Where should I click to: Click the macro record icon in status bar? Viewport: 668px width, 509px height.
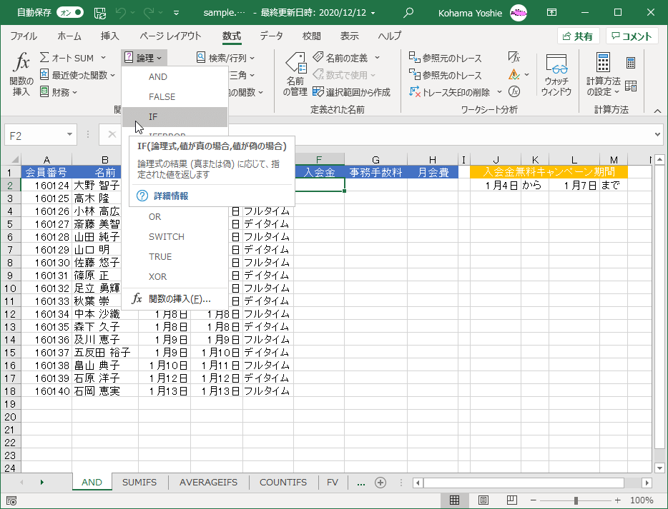tap(11, 500)
